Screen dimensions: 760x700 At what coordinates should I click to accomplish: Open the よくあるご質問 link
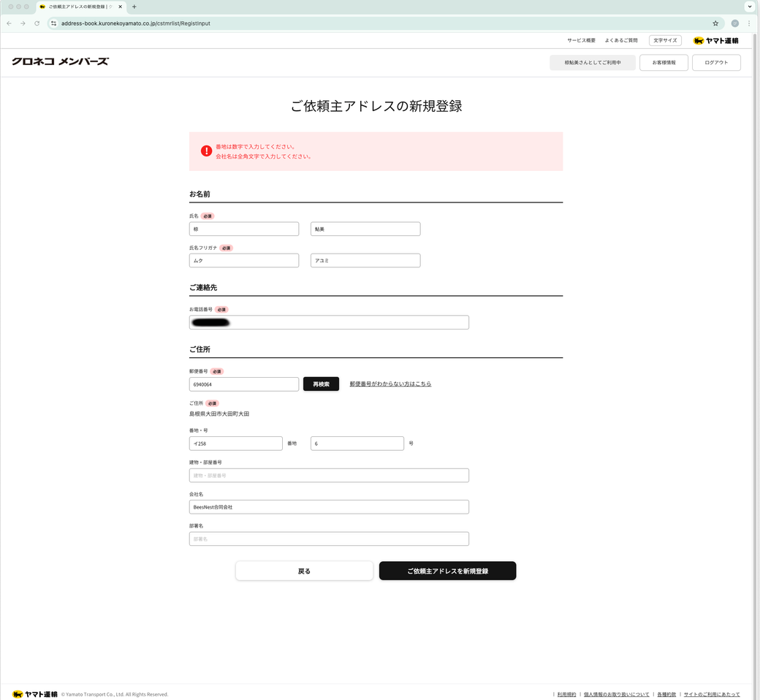point(621,41)
